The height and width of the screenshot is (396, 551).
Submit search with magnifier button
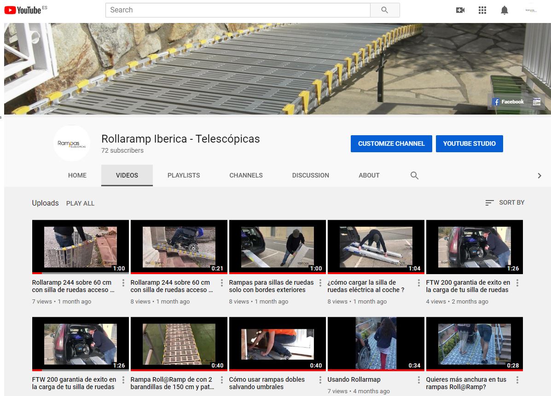tap(385, 10)
